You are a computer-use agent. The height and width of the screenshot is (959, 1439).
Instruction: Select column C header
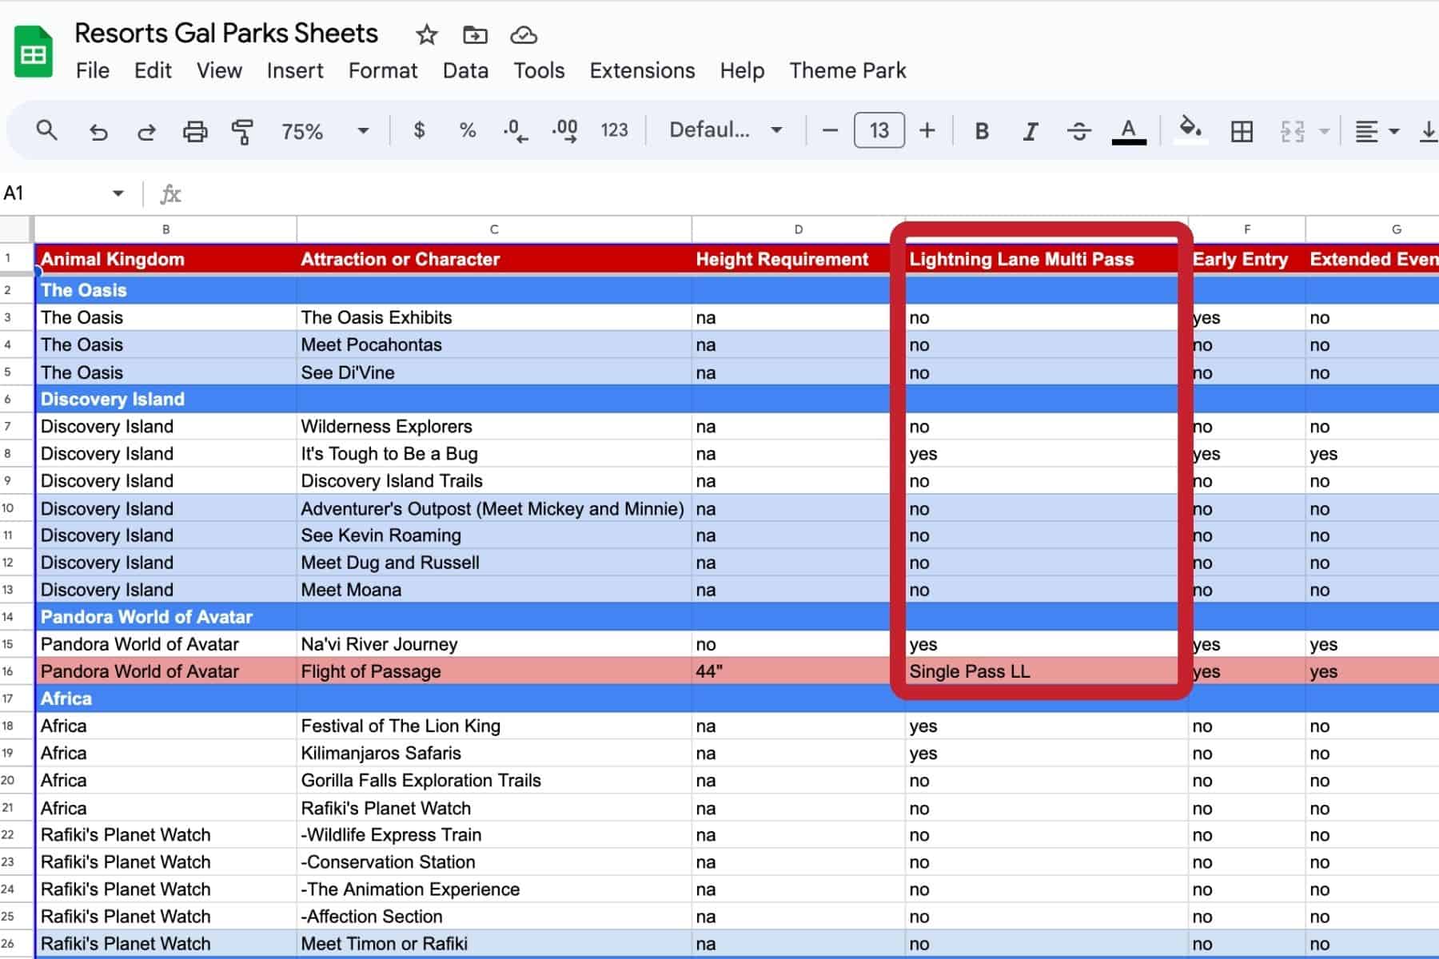494,229
